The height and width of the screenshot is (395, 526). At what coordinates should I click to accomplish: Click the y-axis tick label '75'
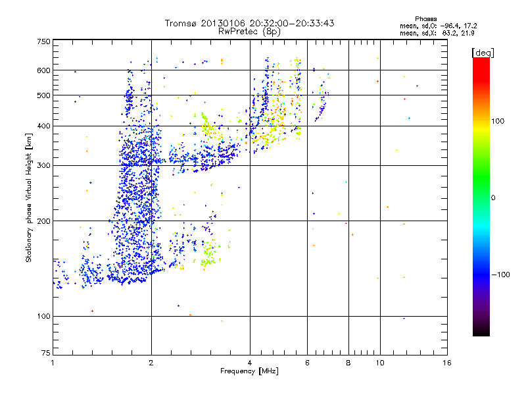click(x=46, y=353)
